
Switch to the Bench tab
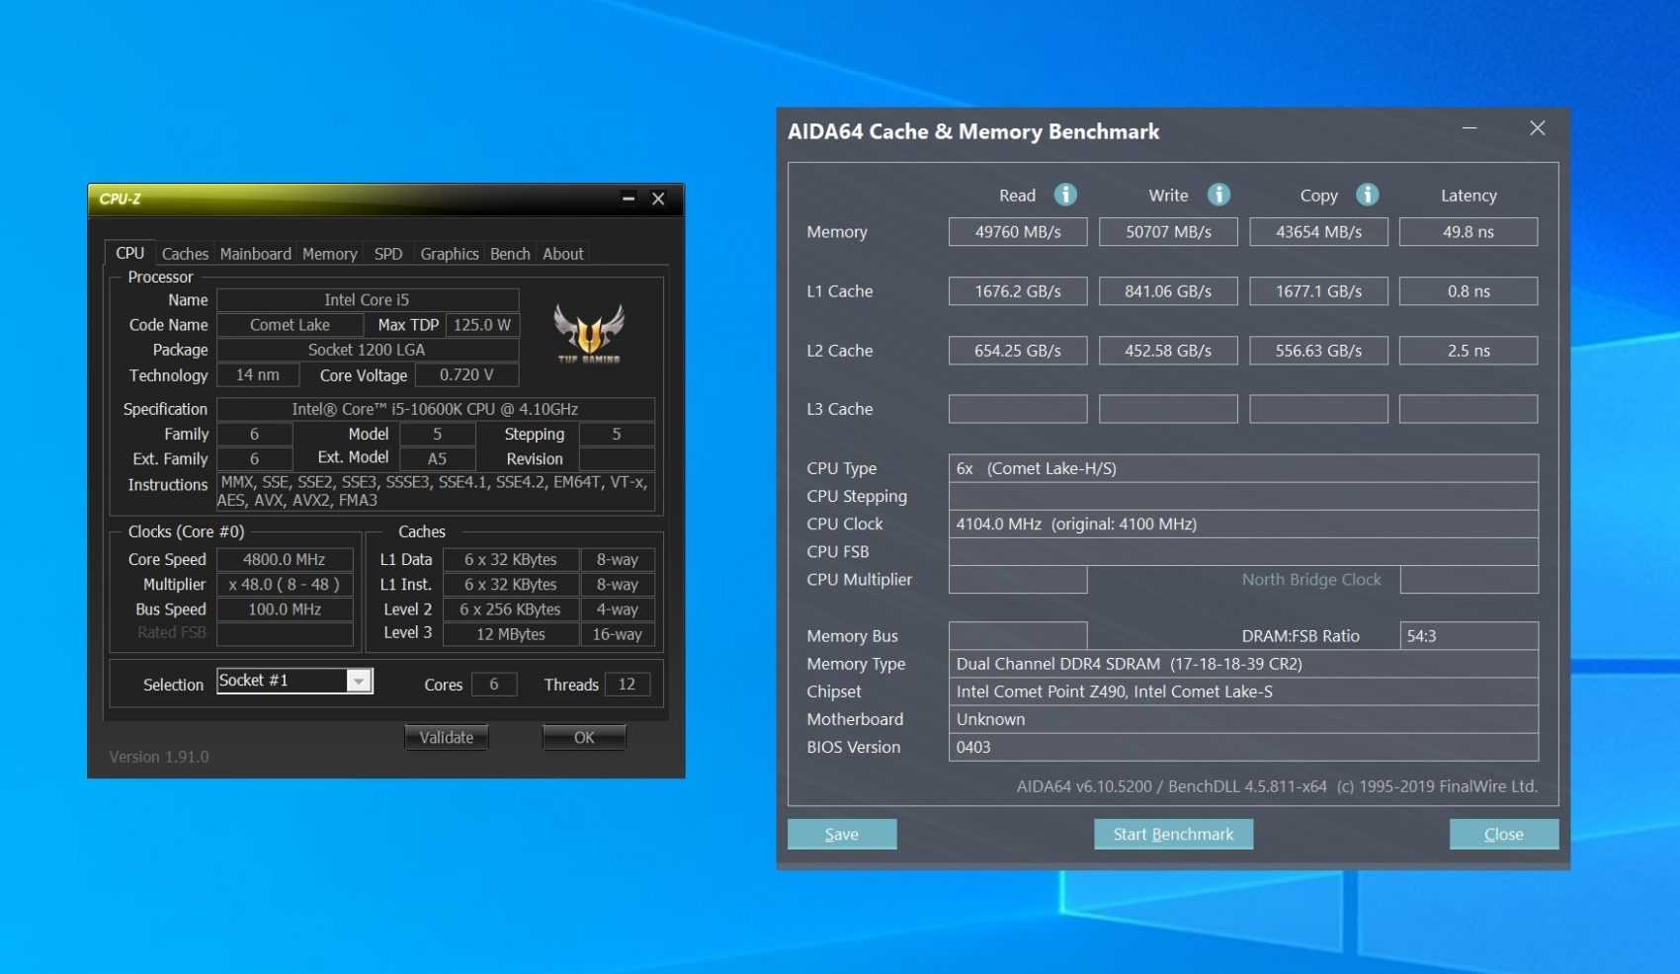coord(510,254)
